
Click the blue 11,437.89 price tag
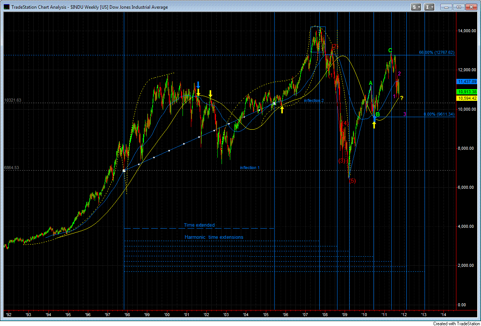pyautogui.click(x=467, y=81)
